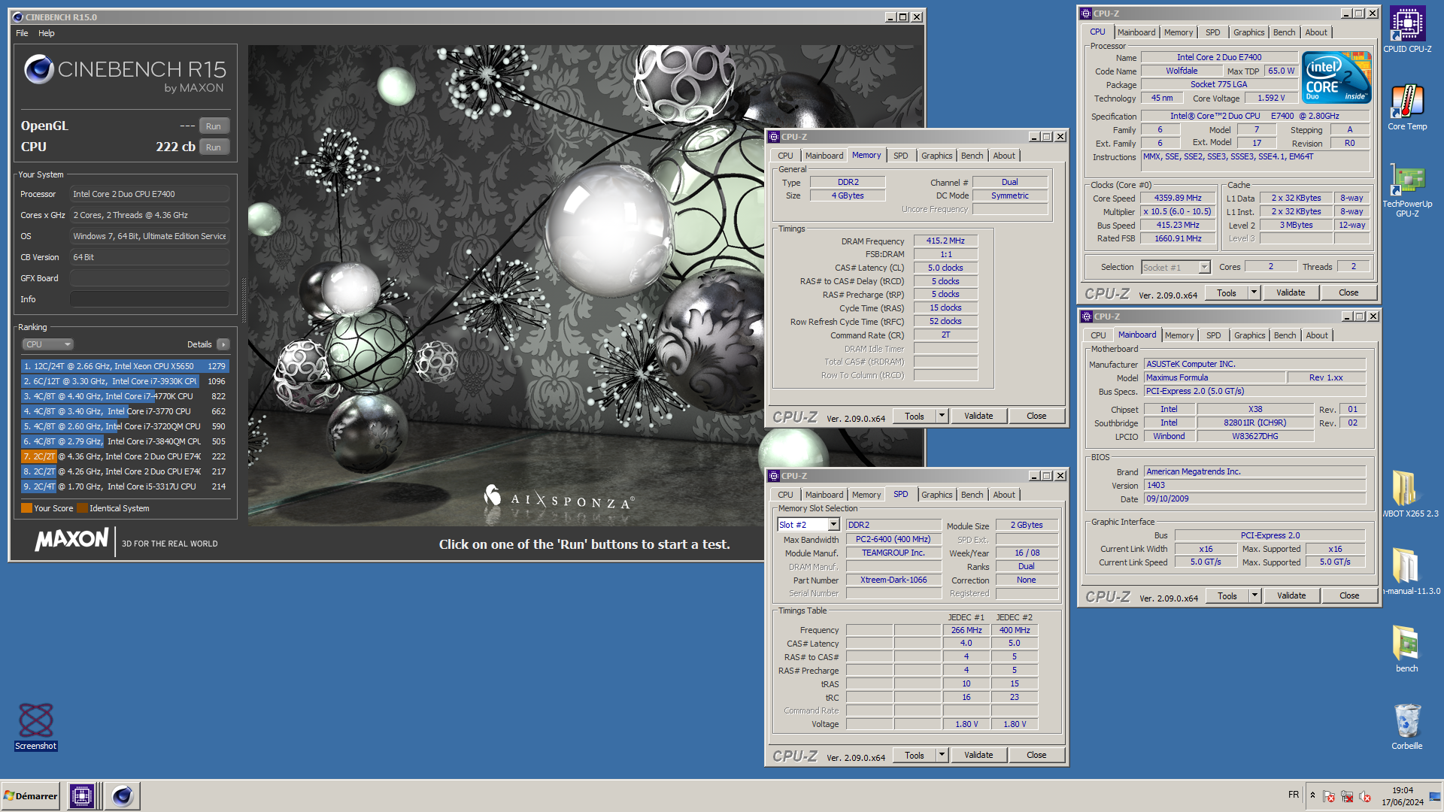Click the Core Speed value 4359.89 MHz
The height and width of the screenshot is (812, 1444).
click(x=1178, y=198)
